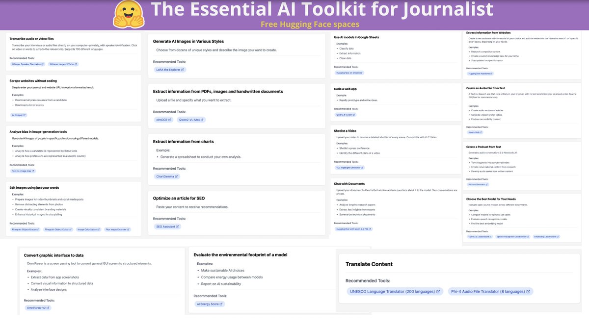Viewport: 589px width, 327px height.
Task: Click the "Optimize an article for SEO" heading
Action: [x=179, y=198]
